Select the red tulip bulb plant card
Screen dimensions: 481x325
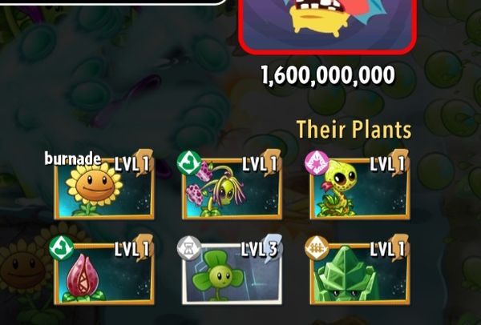(104, 274)
